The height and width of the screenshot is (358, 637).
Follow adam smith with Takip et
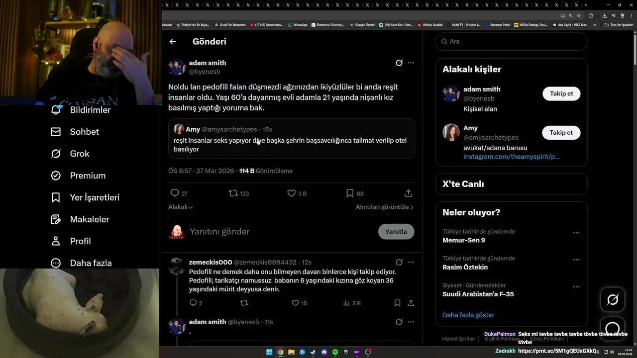click(561, 93)
